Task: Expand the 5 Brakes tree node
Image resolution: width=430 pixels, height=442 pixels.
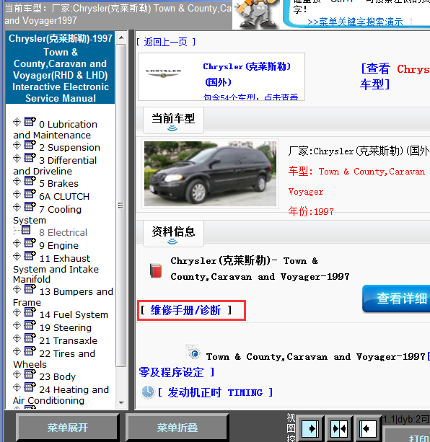Action: [x=17, y=181]
